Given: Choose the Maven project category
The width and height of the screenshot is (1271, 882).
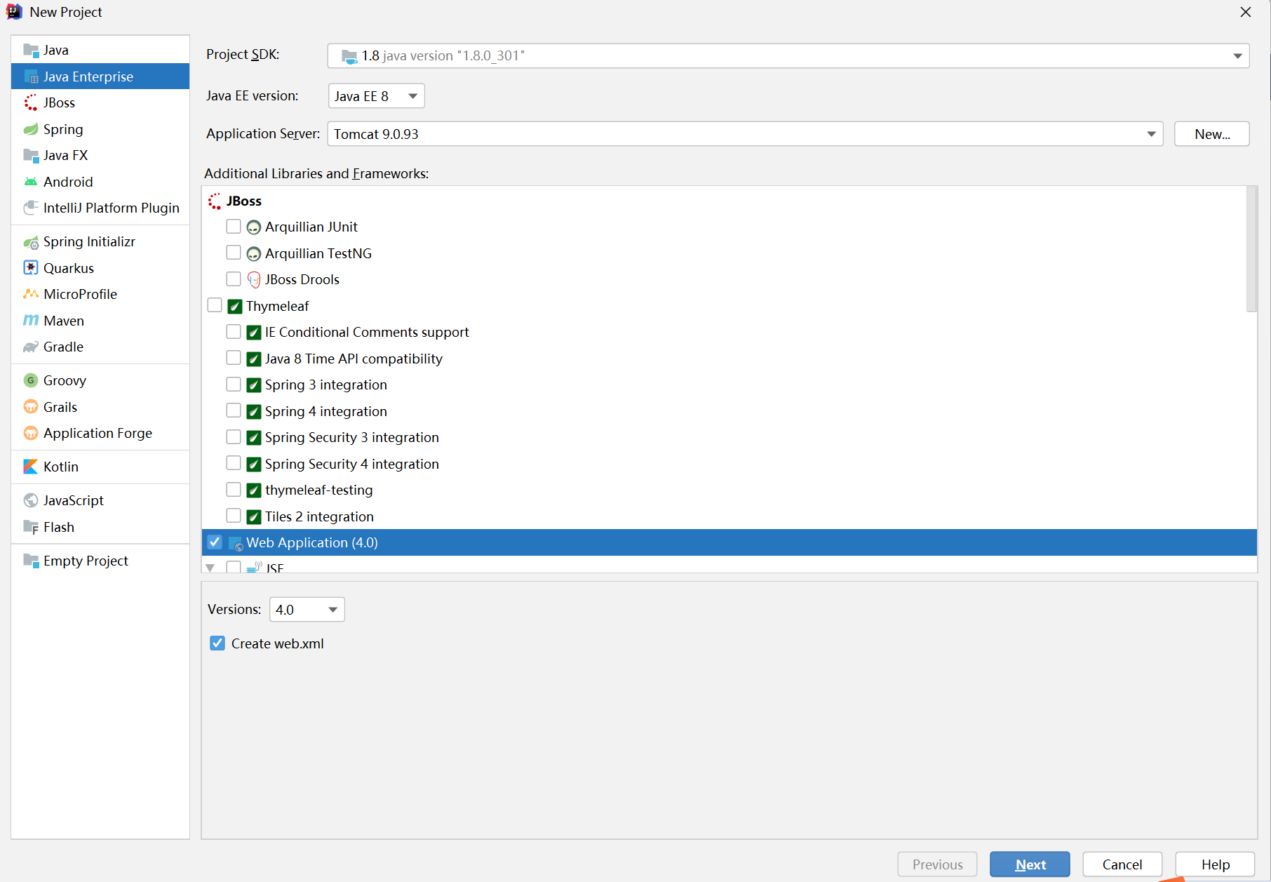Looking at the screenshot, I should [100, 321].
